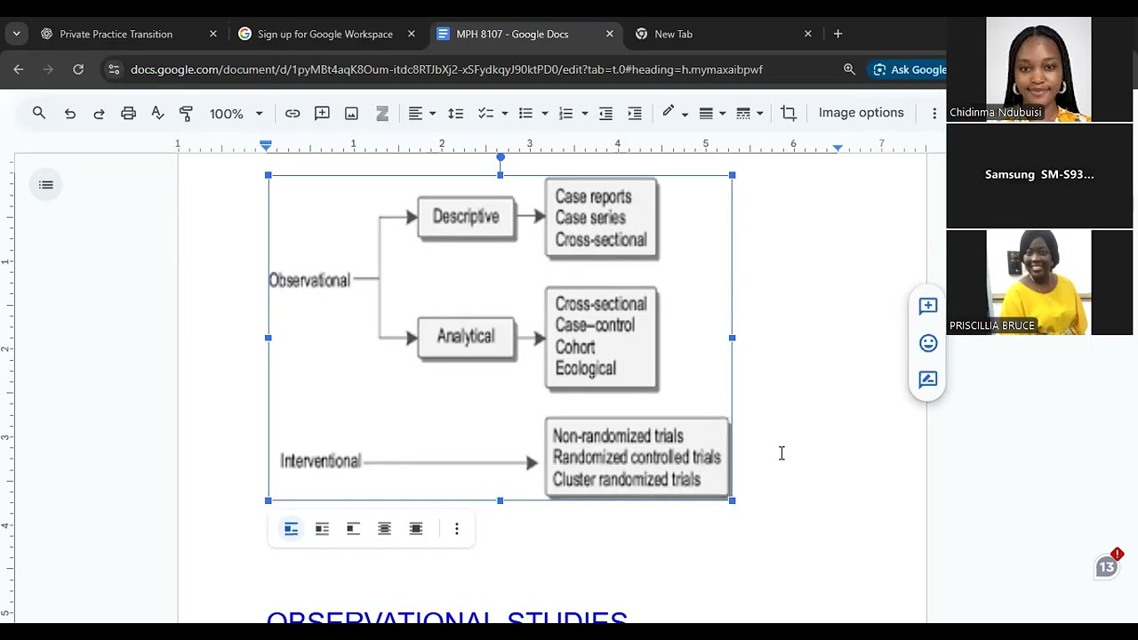Add emoji reaction from right margin
This screenshot has width=1138, height=640.
(928, 343)
